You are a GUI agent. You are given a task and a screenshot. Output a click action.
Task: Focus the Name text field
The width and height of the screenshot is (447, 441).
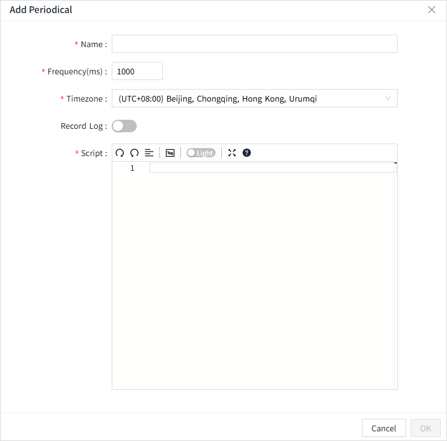(x=254, y=44)
